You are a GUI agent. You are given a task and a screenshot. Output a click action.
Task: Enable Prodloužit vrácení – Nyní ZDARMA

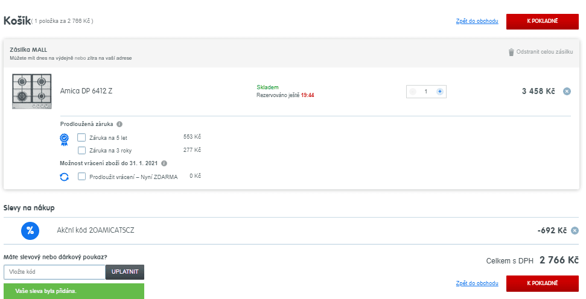[x=81, y=176]
